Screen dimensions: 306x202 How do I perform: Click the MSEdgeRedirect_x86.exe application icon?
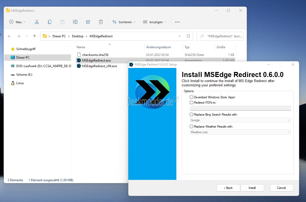pos(79,66)
